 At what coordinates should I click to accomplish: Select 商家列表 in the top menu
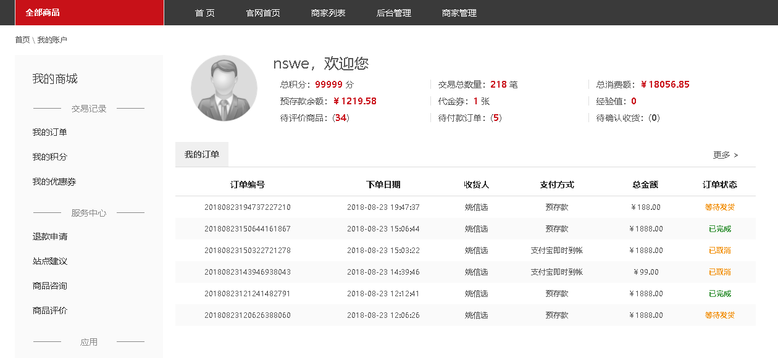[328, 13]
